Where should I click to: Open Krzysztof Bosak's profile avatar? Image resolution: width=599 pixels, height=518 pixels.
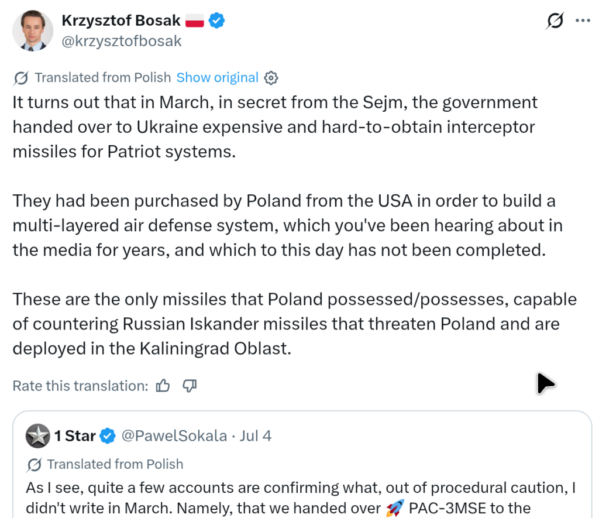33,30
